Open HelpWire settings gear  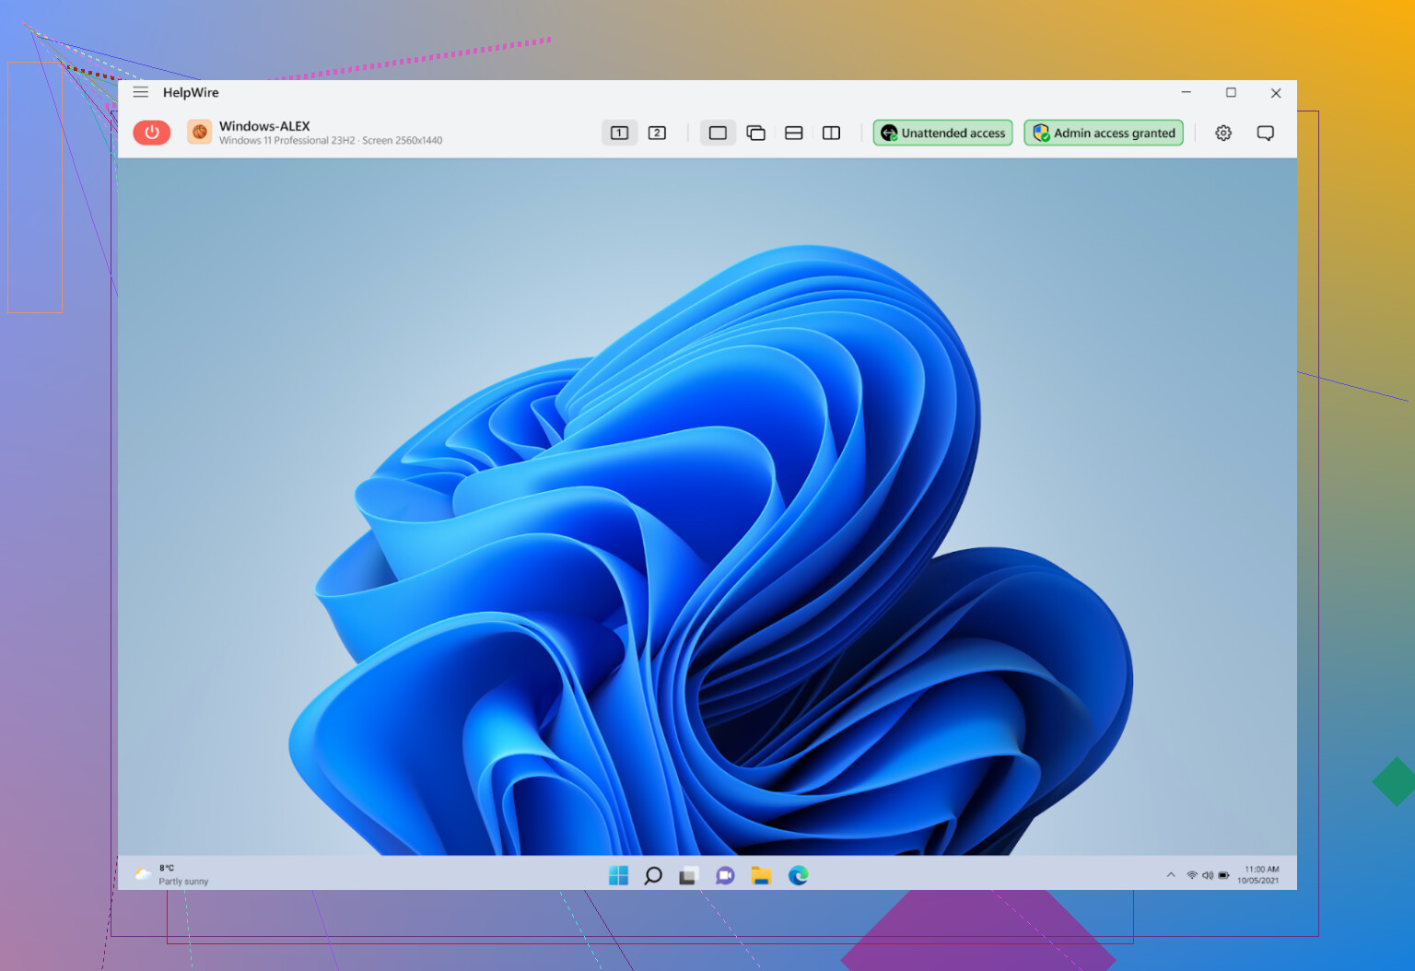1223,133
